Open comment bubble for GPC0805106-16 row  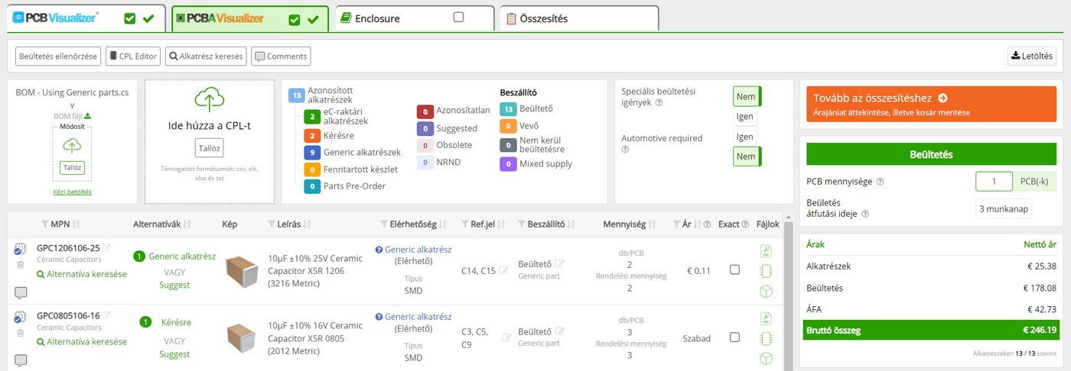click(x=21, y=360)
